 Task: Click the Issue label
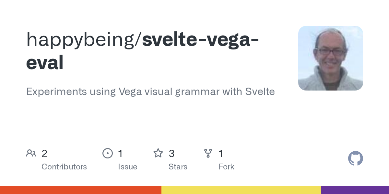(x=127, y=167)
